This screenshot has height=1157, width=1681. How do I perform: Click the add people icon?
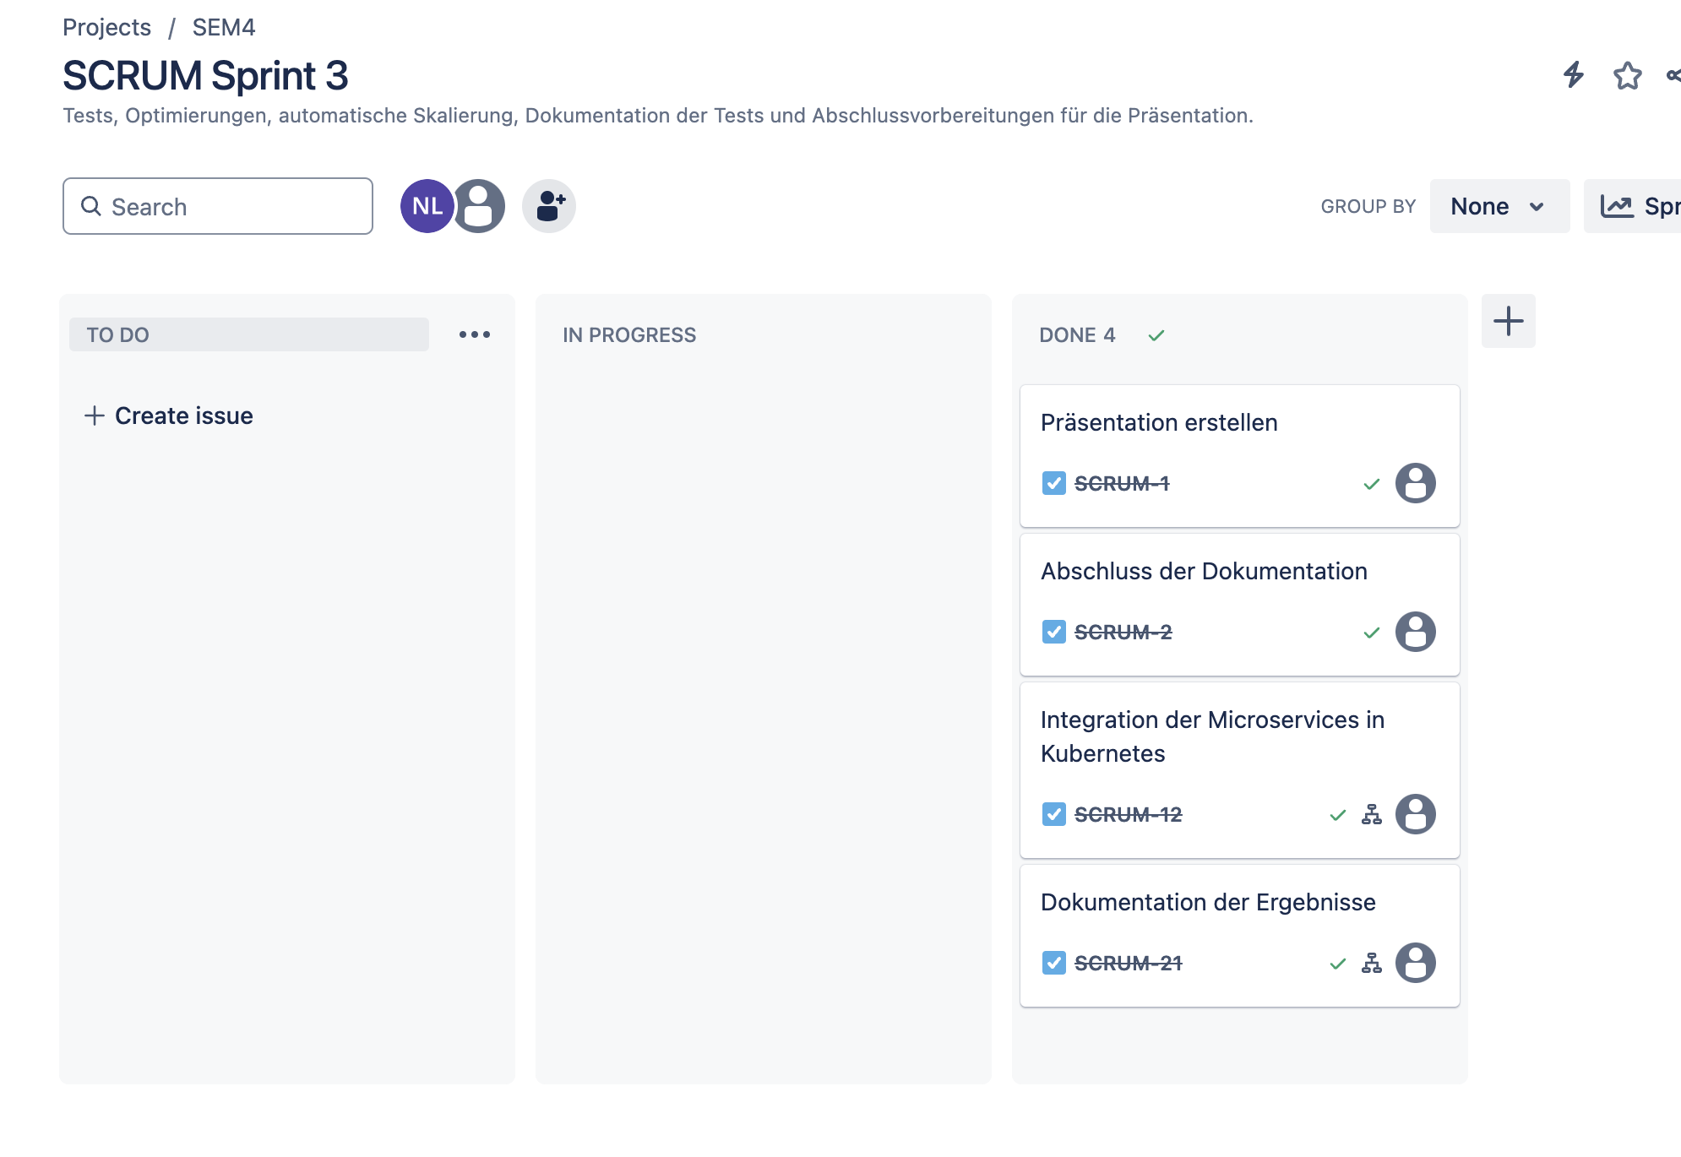549,206
